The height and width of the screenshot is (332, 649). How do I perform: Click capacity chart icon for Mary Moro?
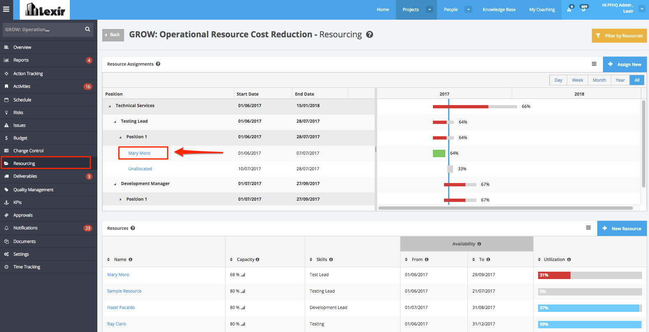click(243, 275)
